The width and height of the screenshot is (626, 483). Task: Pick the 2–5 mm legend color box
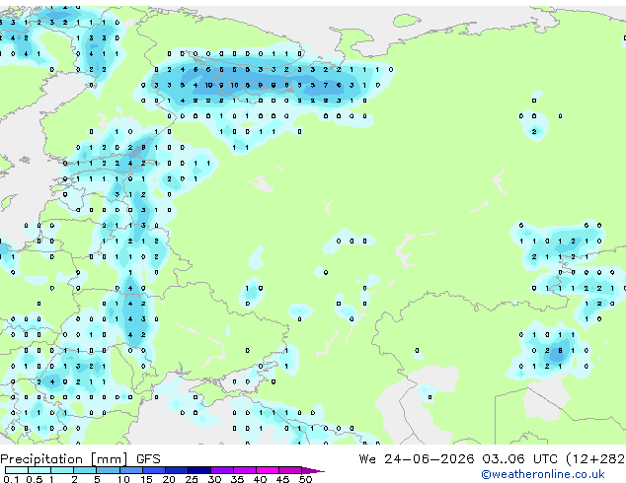coord(85,470)
